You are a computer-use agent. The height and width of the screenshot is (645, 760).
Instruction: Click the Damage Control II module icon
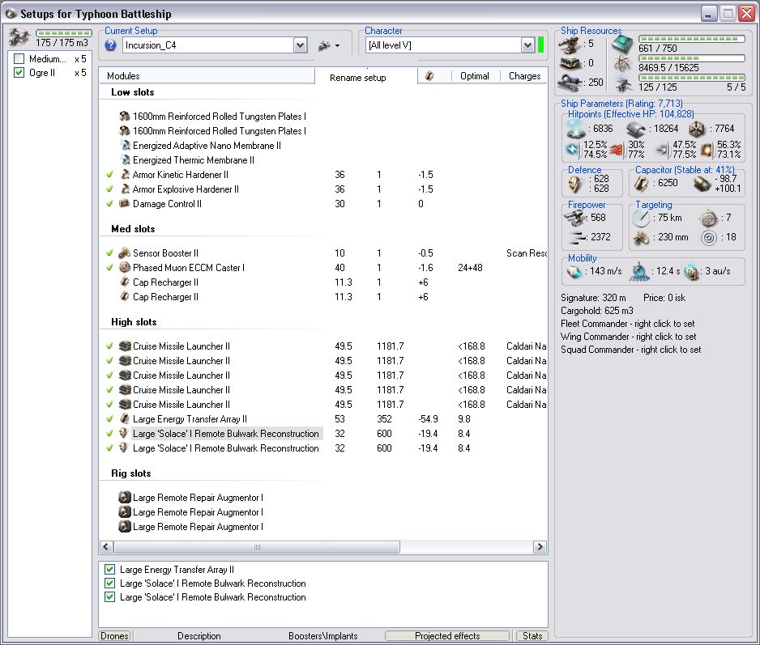point(125,204)
